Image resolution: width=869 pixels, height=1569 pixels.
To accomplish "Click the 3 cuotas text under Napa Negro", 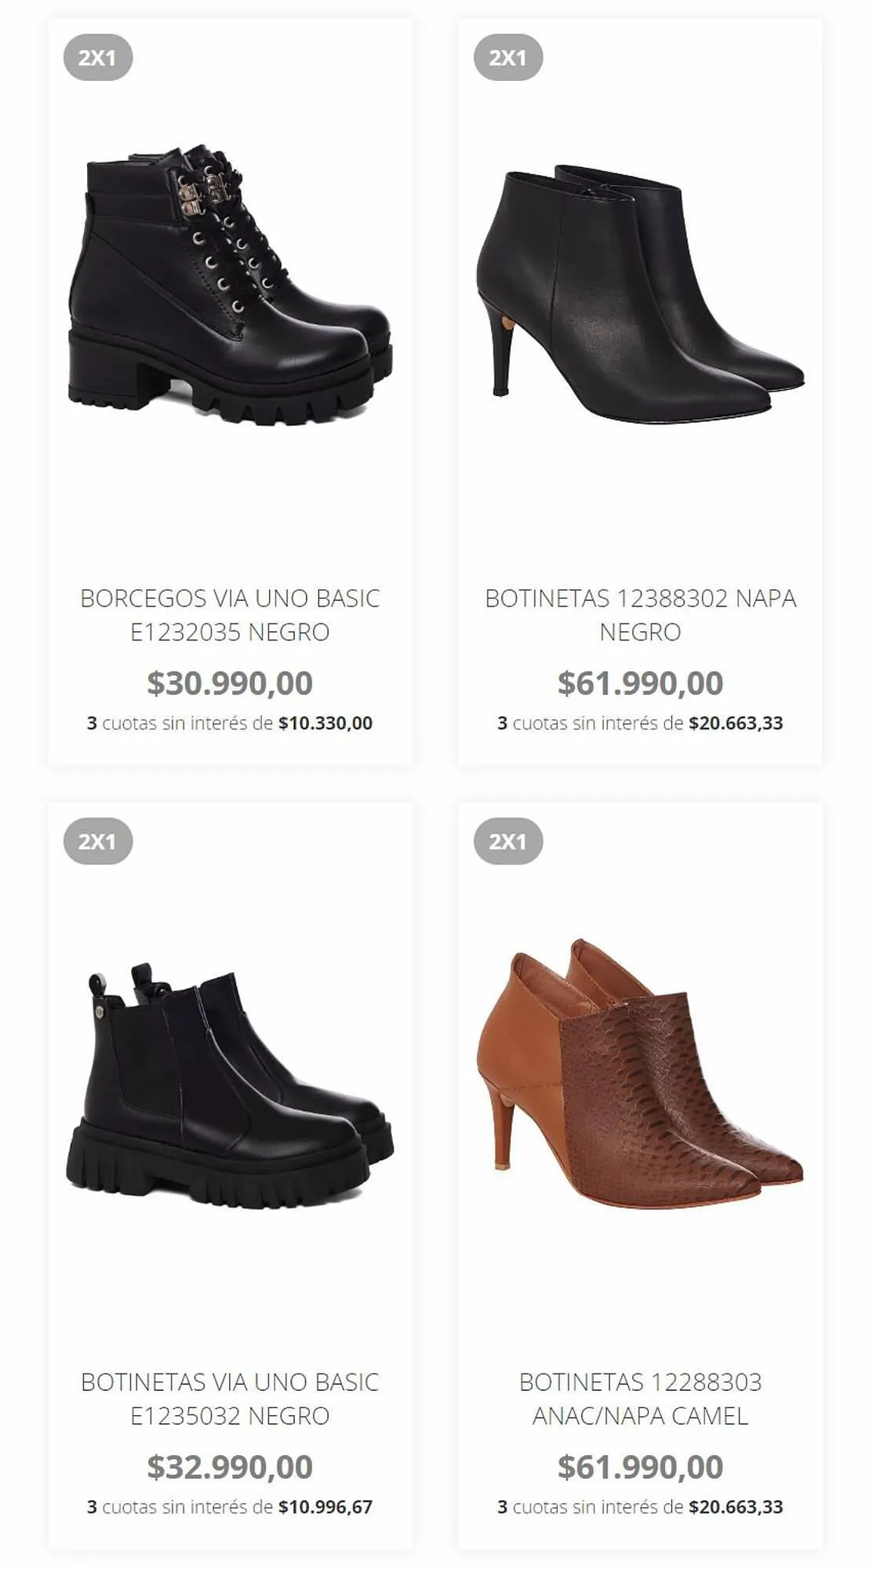I will [x=640, y=723].
